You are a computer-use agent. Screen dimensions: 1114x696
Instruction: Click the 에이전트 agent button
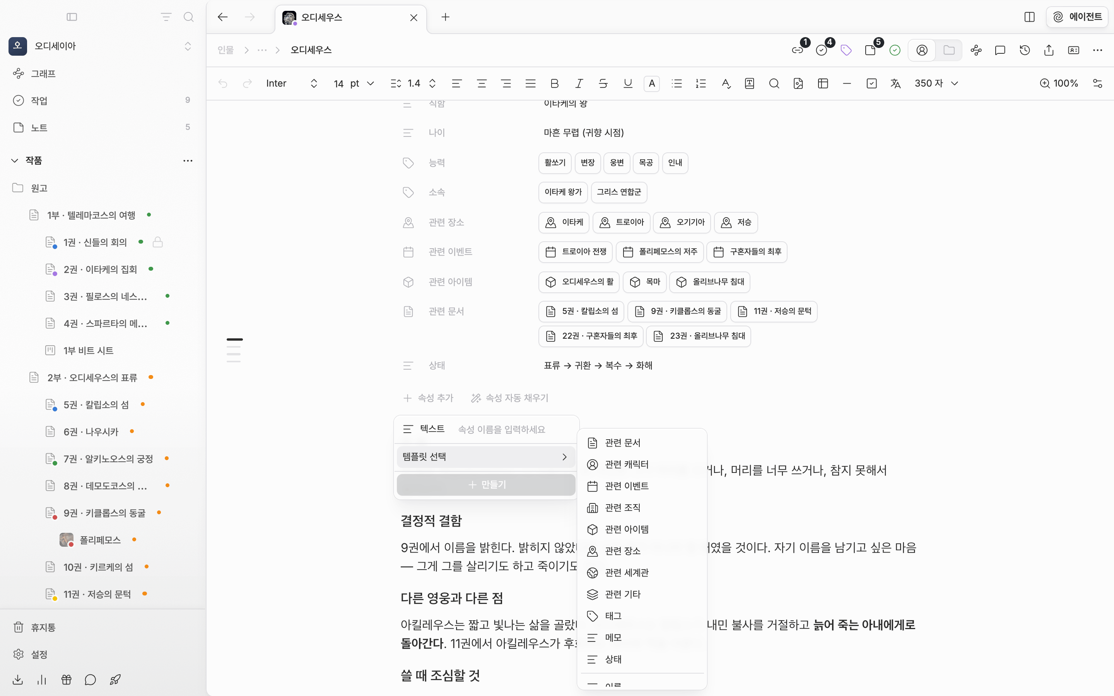click(x=1077, y=17)
